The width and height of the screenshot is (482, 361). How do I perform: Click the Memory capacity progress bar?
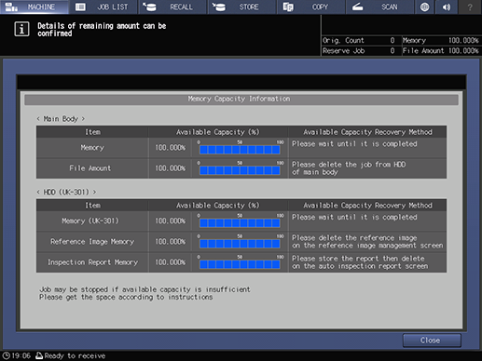tap(240, 150)
